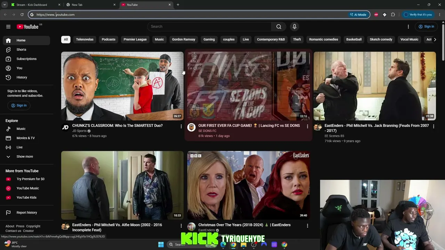Click Sign in button in the YouTube header
Viewport: 445px width, 250px height.
(x=426, y=27)
